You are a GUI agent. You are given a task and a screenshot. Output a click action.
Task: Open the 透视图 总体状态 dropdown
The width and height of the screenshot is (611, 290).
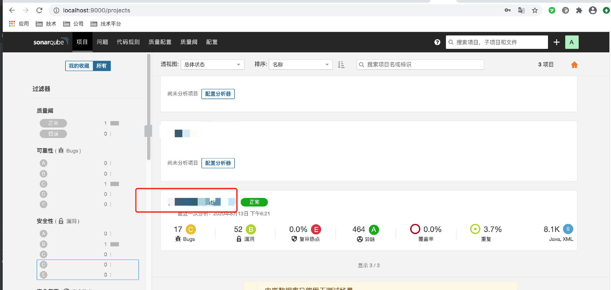pyautogui.click(x=212, y=65)
